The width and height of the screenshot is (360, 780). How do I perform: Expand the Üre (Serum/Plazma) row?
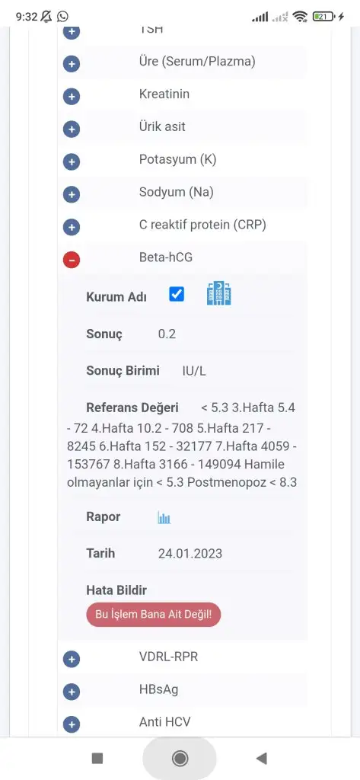point(72,64)
